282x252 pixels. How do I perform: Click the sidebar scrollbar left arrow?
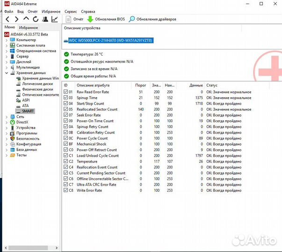(x=6, y=248)
